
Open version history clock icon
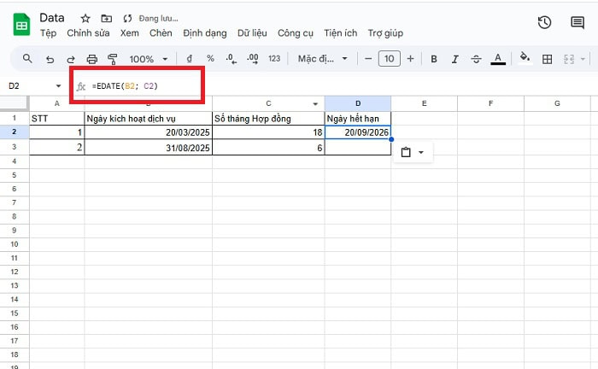(x=544, y=23)
